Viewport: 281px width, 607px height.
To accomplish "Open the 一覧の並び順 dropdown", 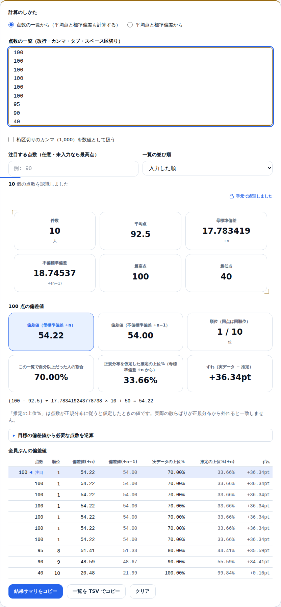I will point(207,168).
